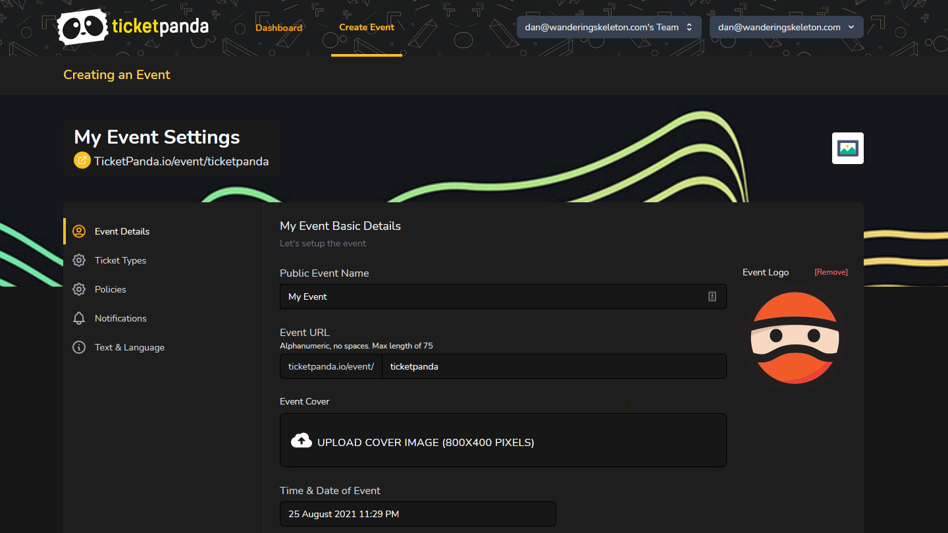This screenshot has height=533, width=948.
Task: Click the 'Time & Date of Event' label
Action: tap(330, 491)
